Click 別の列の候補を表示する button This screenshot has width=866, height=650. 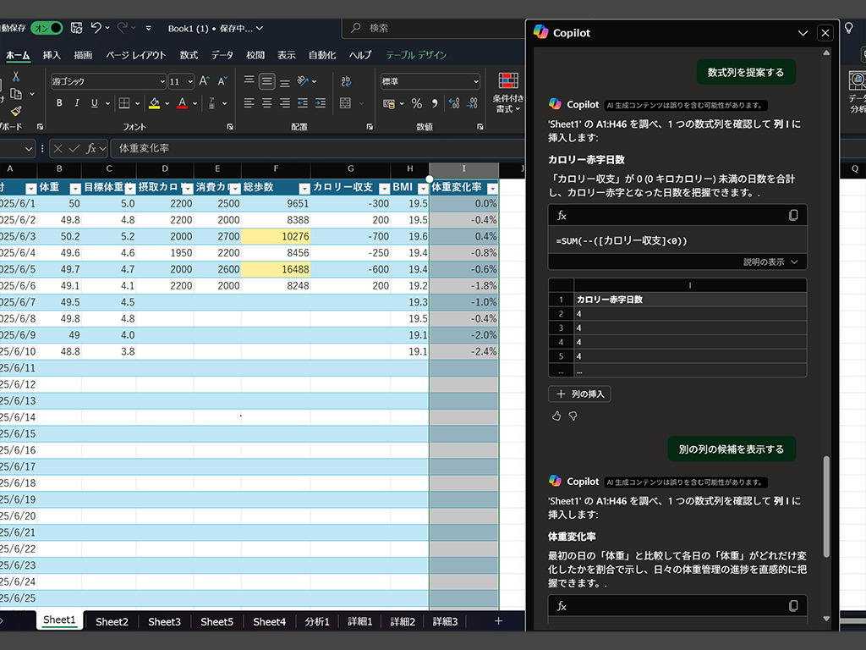(x=732, y=449)
